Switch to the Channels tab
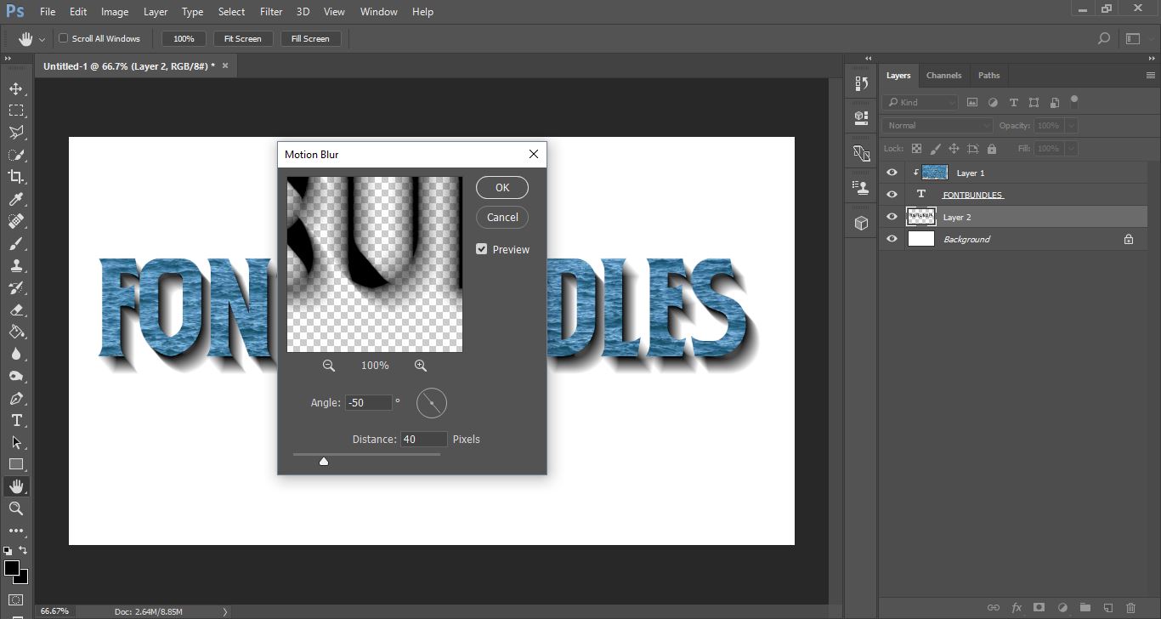 click(x=943, y=75)
